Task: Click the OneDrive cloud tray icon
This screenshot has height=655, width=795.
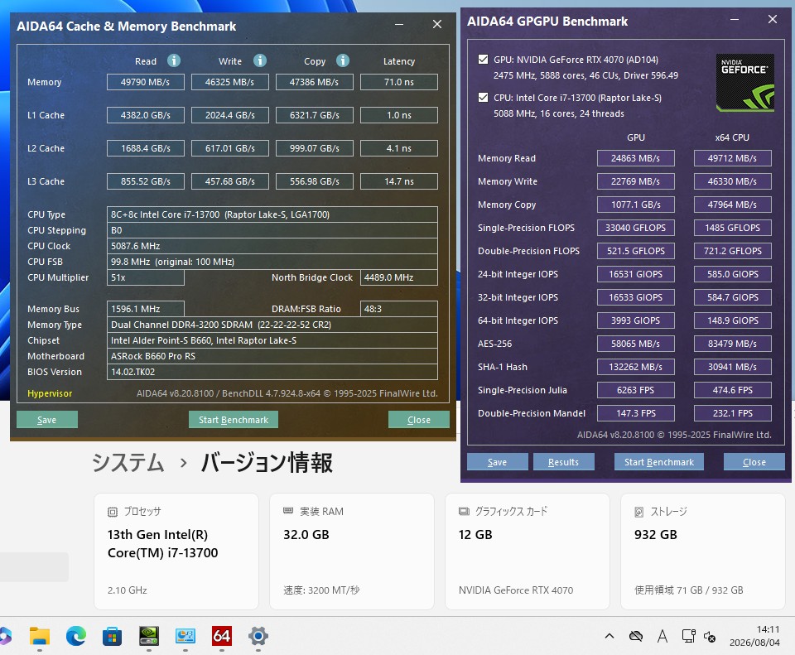Action: tap(636, 636)
